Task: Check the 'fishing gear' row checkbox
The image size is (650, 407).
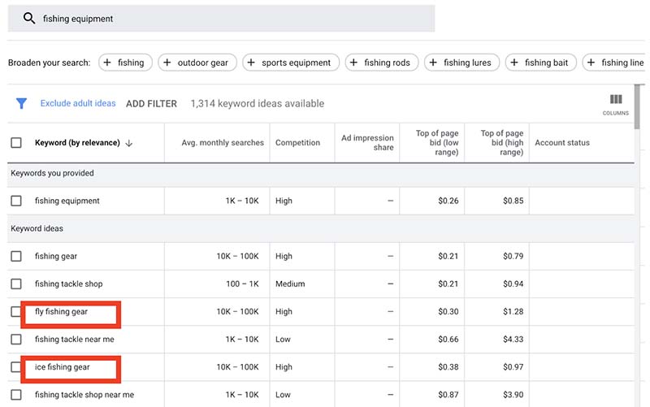Action: pyautogui.click(x=16, y=256)
